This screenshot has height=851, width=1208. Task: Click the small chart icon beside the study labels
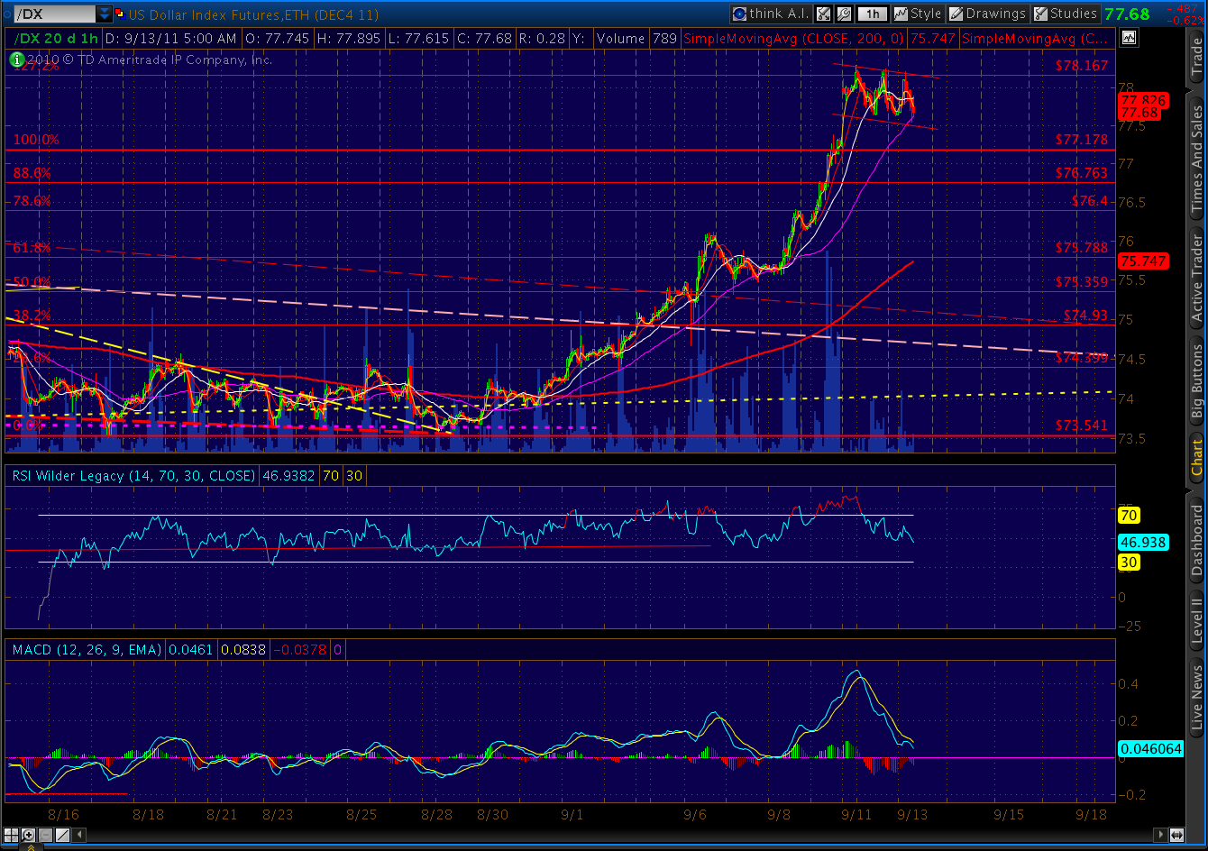[1129, 38]
